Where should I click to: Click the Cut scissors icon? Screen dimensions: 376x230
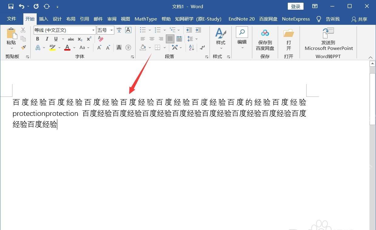(x=23, y=30)
